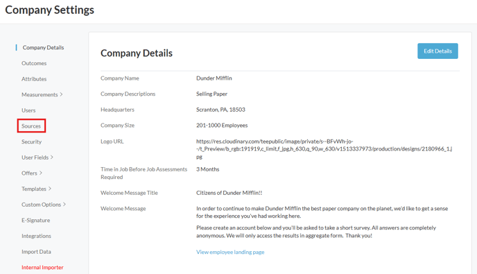Open the Import Data page

pyautogui.click(x=36, y=252)
